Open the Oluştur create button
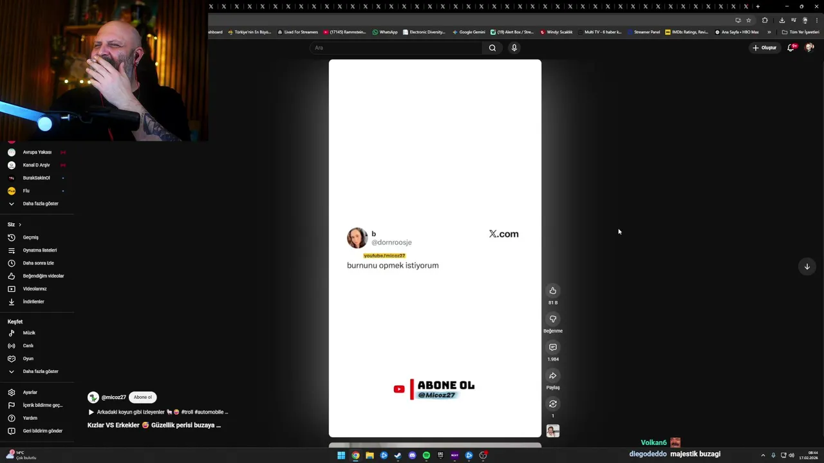Image resolution: width=824 pixels, height=463 pixels. click(764, 48)
